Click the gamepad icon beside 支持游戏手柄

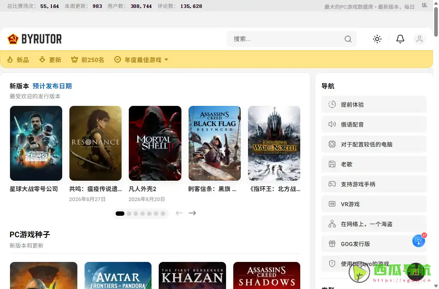[x=332, y=184]
